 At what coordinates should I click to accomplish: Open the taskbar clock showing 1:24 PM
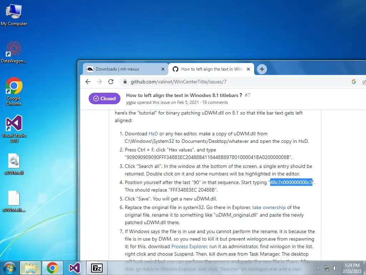352,268
